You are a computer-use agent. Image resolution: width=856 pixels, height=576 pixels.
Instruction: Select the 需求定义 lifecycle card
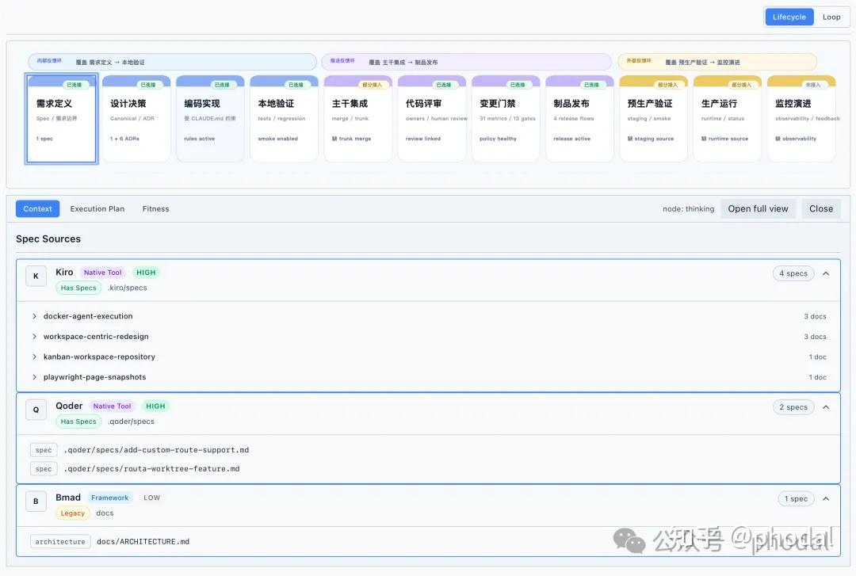pos(61,119)
